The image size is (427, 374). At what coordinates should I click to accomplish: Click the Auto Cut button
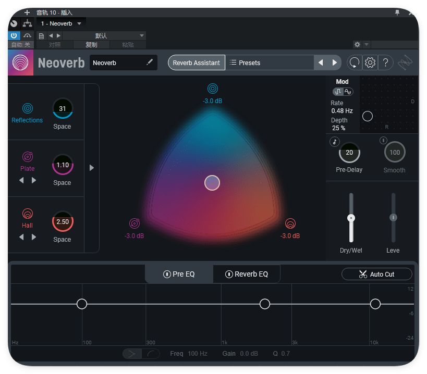(376, 274)
